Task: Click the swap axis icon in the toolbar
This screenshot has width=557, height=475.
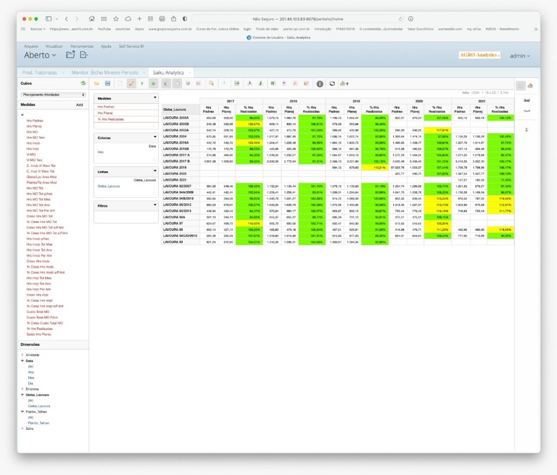Action: point(188,84)
